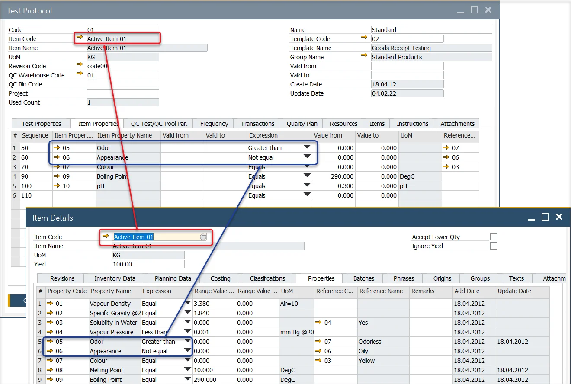
Task: Switch to Test Properties tab
Action: (42, 124)
